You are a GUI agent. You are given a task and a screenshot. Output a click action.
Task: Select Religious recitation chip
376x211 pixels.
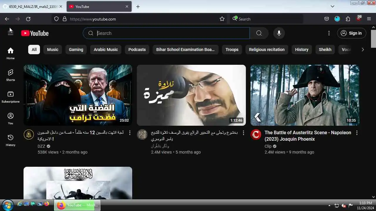pos(267,50)
